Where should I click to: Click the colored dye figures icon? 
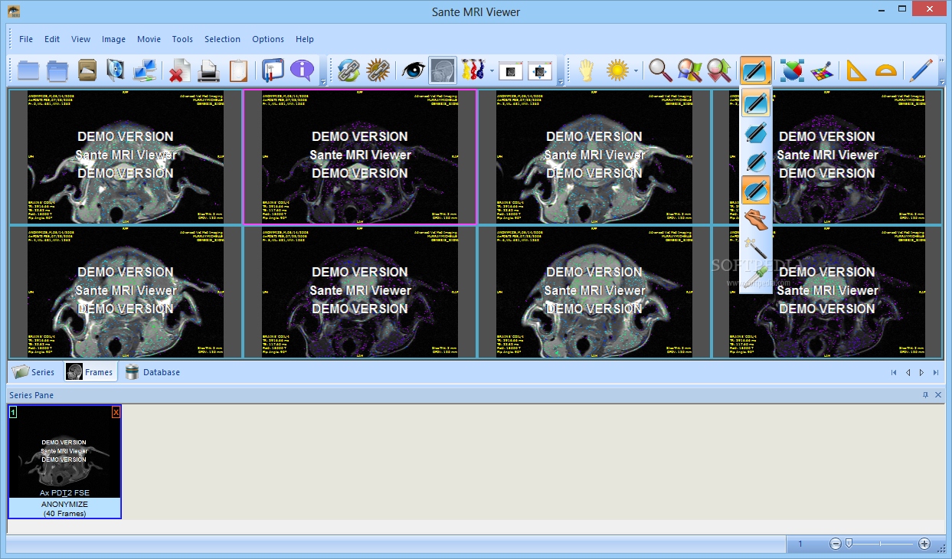[x=473, y=70]
